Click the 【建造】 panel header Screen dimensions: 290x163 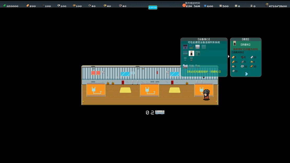pos(245,39)
